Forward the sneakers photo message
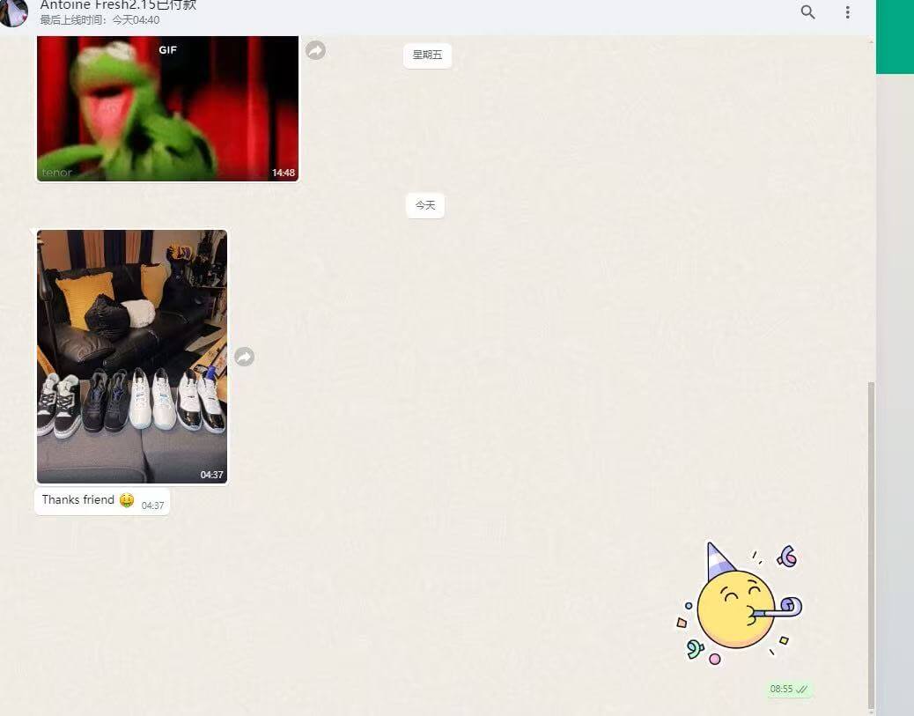The height and width of the screenshot is (716, 914). pos(244,357)
